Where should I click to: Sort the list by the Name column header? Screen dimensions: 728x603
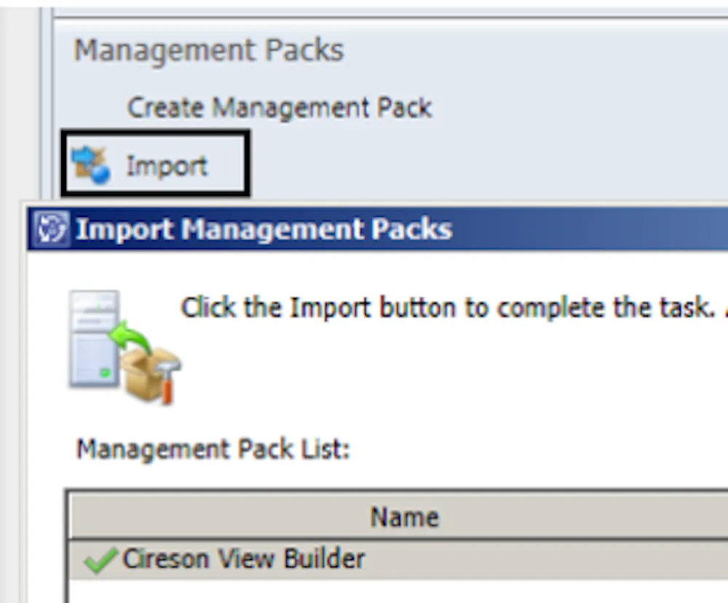pyautogui.click(x=404, y=516)
